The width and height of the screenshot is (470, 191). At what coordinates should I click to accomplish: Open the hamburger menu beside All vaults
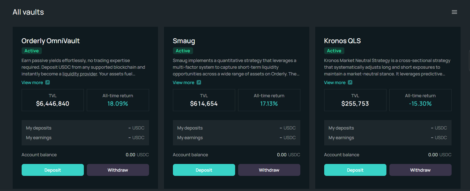(454, 12)
